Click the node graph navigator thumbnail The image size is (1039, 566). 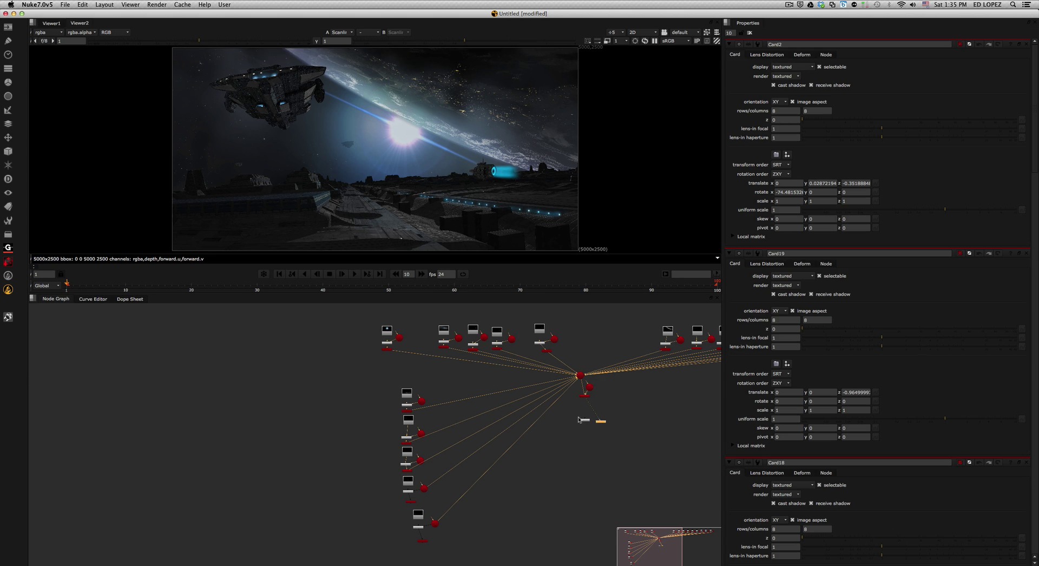(x=669, y=547)
